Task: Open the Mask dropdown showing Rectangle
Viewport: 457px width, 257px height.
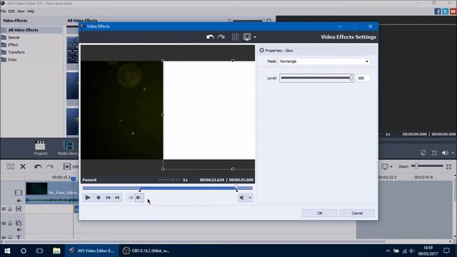Action: coord(324,61)
